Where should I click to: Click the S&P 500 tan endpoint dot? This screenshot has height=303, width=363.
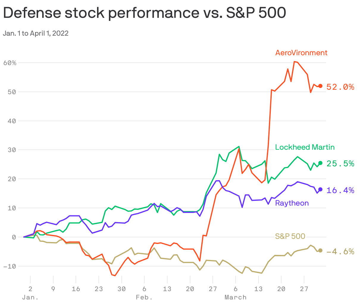320,250
